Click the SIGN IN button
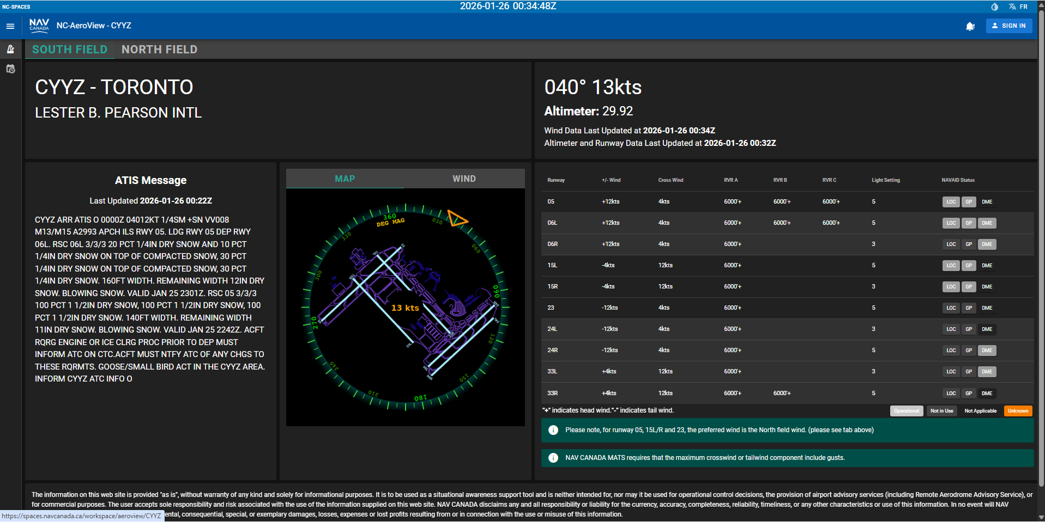The width and height of the screenshot is (1045, 522). [1009, 26]
